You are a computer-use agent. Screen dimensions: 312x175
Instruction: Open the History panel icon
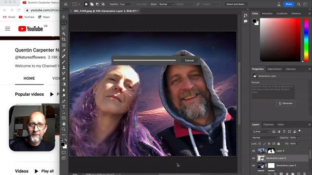[246, 16]
